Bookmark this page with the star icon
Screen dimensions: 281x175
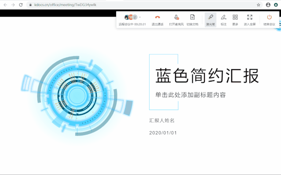258,5
